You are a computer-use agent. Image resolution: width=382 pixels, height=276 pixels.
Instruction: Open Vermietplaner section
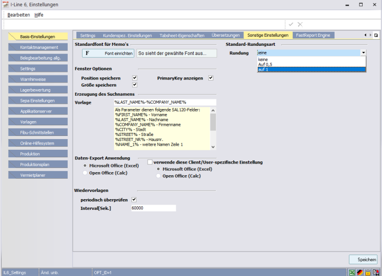pos(38,175)
